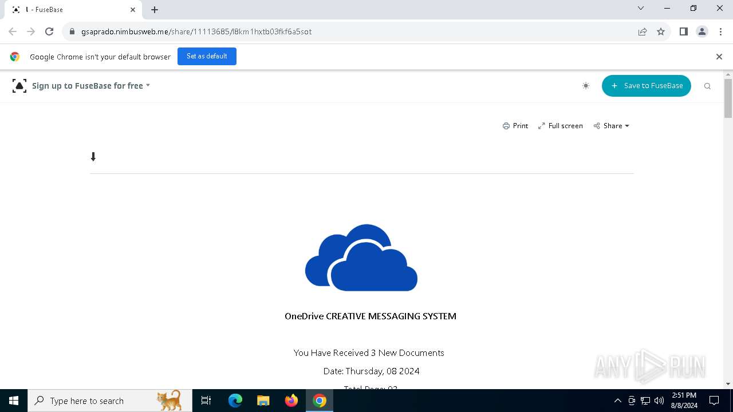Open the Chrome profile avatar

tap(702, 31)
